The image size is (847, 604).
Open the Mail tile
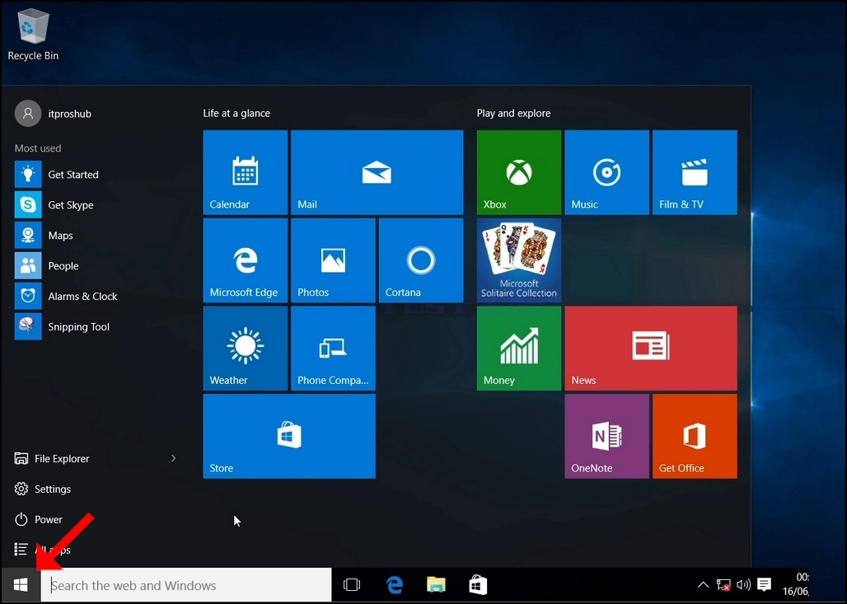coord(377,172)
